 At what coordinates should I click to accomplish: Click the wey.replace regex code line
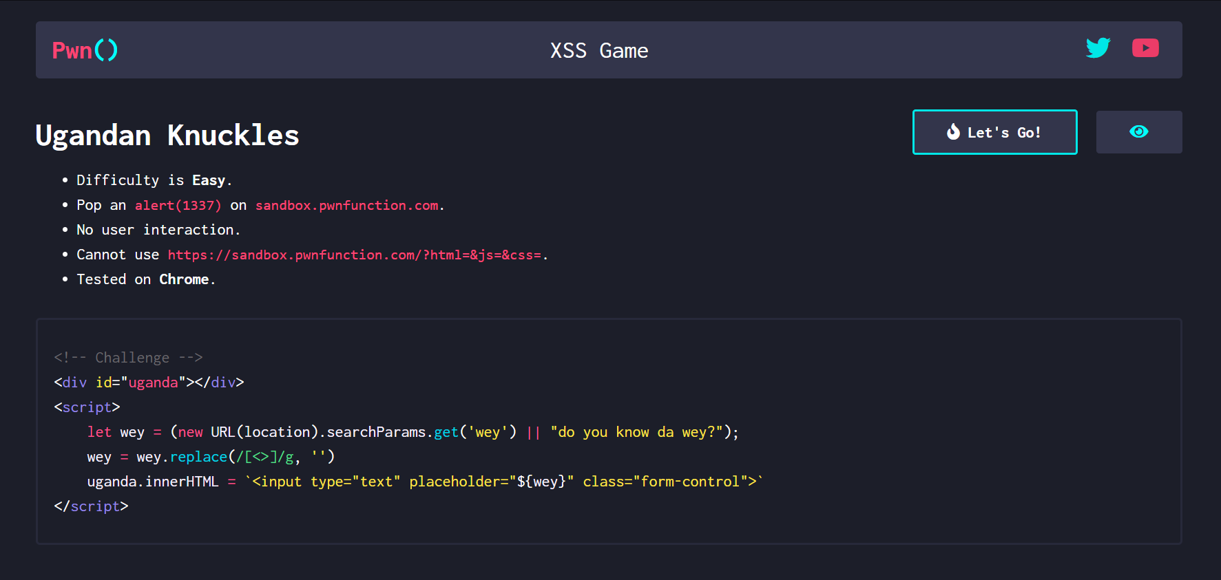pyautogui.click(x=211, y=457)
